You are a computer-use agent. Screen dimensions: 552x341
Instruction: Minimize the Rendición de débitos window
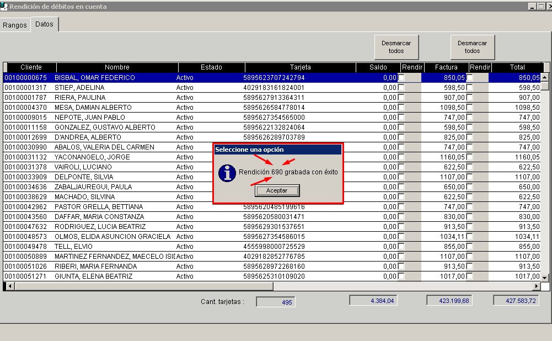(x=532, y=6)
